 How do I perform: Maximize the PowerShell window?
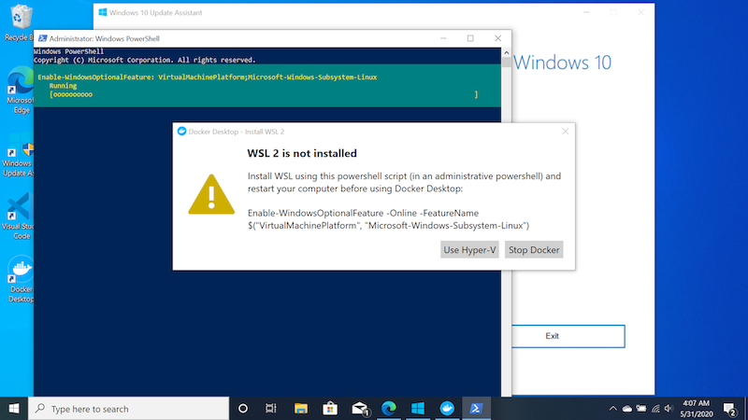coord(470,38)
